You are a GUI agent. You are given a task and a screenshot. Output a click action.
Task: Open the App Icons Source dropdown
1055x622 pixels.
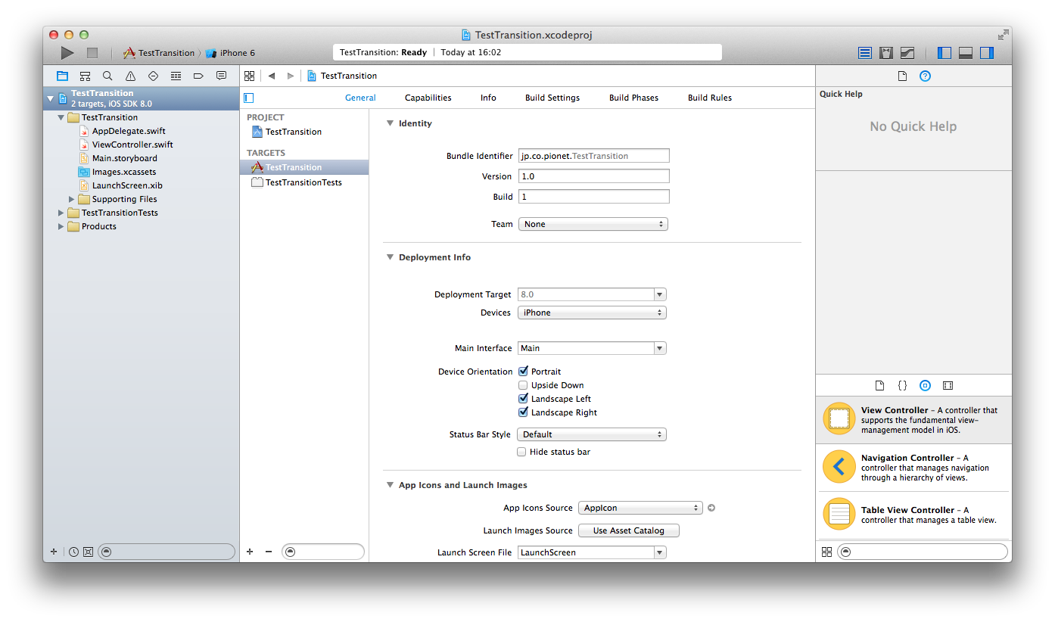(640, 508)
